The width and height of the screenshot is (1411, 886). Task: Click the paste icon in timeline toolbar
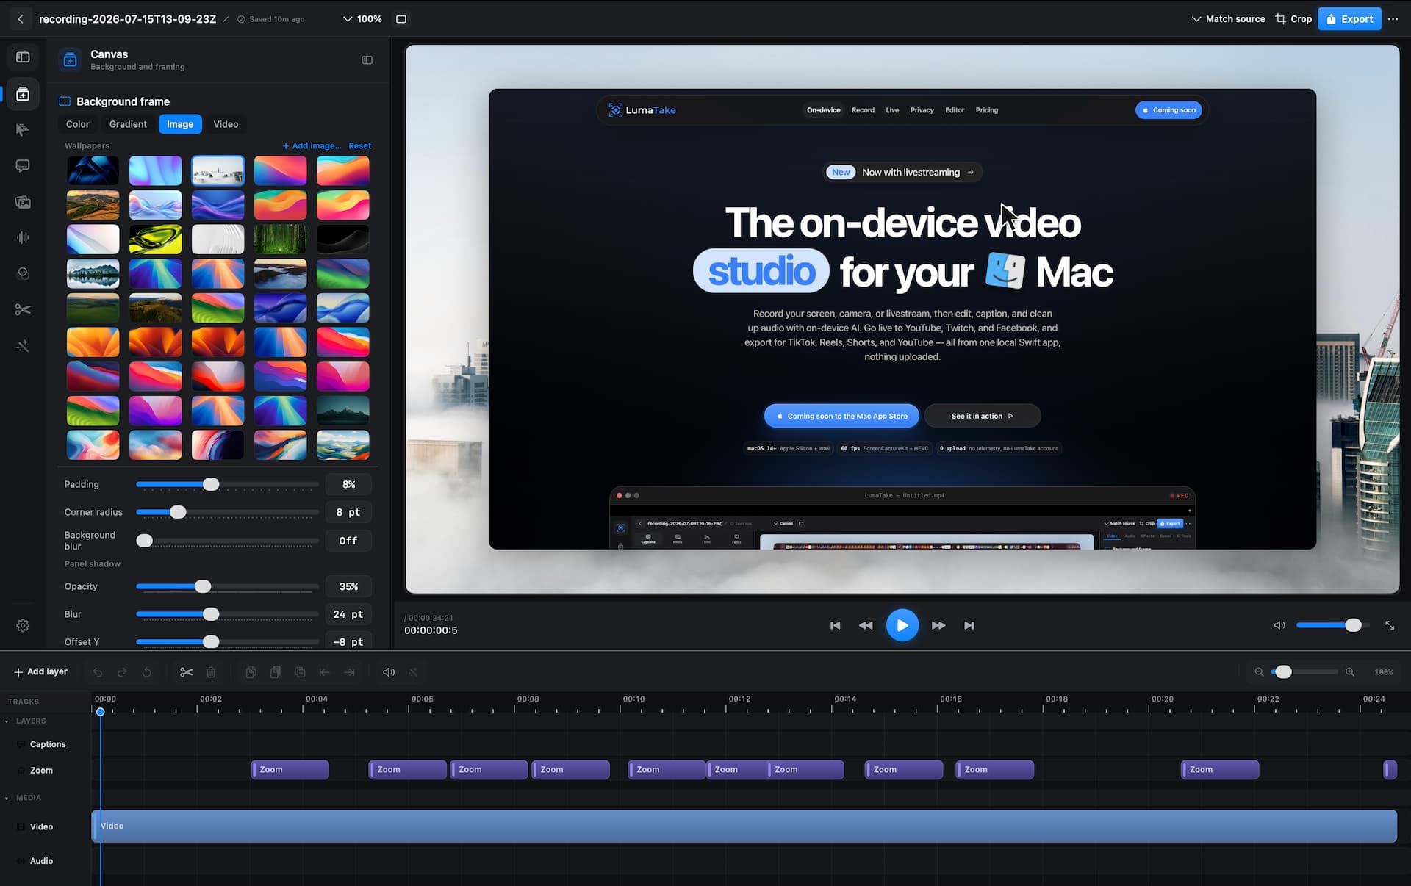[x=276, y=672]
